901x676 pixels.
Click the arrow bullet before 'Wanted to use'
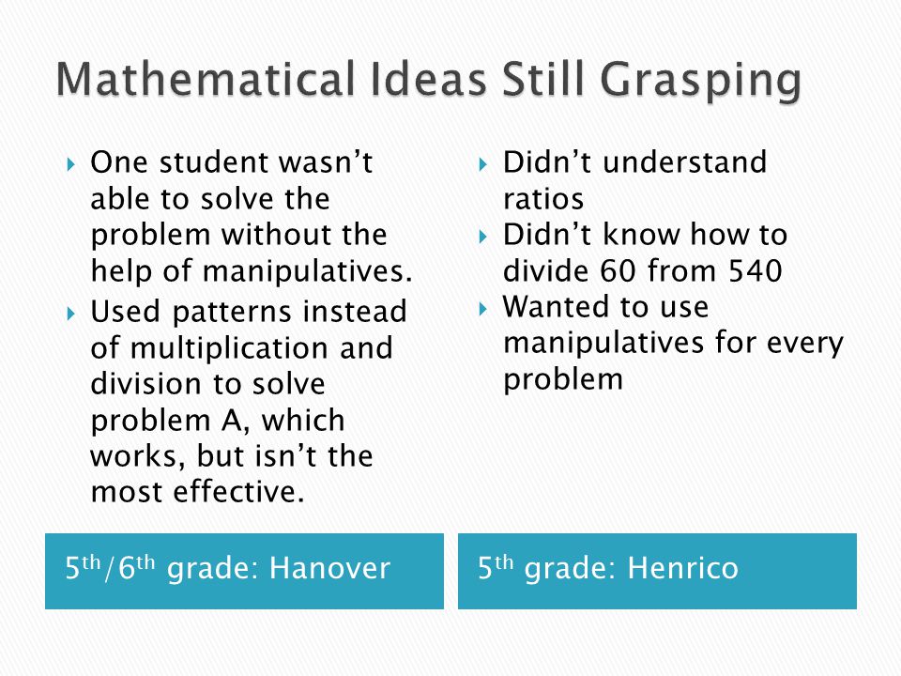482,309
